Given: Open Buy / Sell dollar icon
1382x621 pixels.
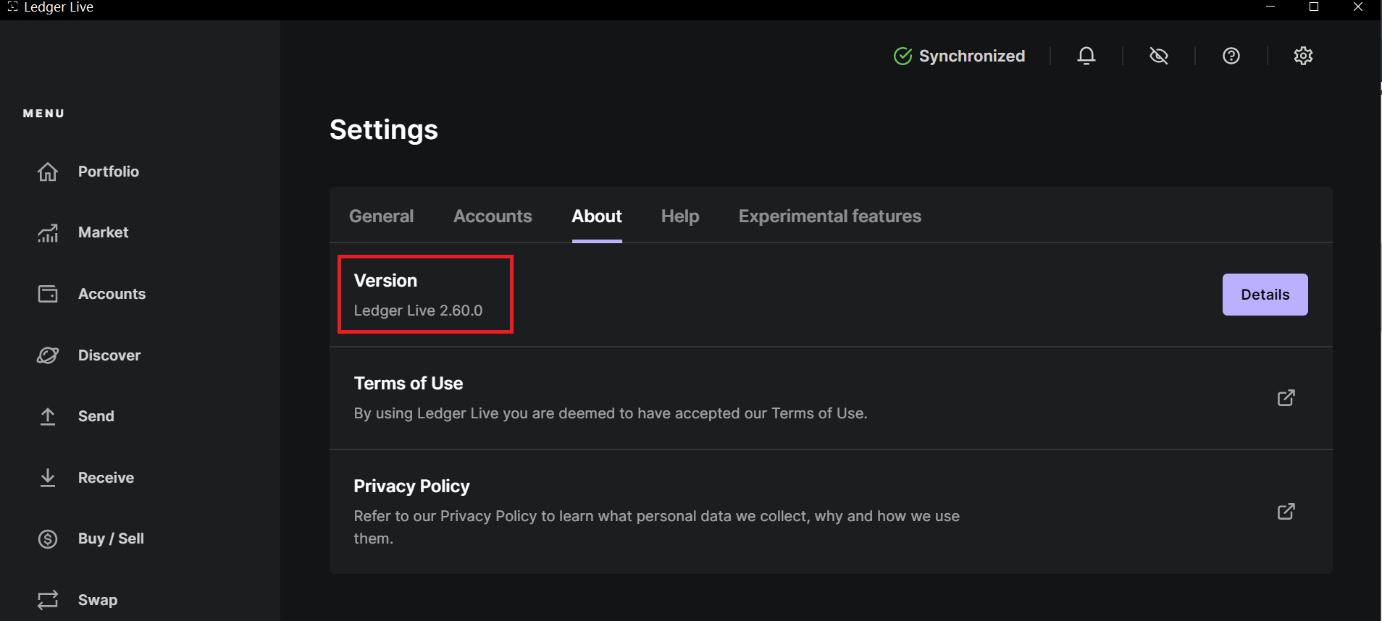Looking at the screenshot, I should [x=48, y=538].
